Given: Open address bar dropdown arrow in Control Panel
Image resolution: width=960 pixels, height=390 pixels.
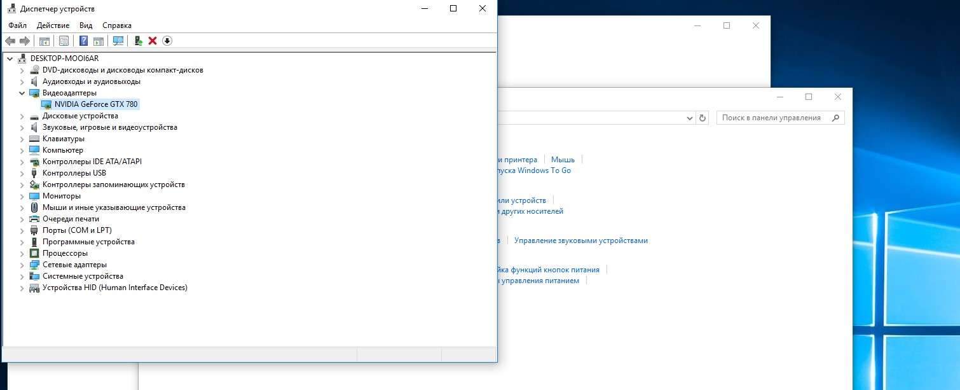Looking at the screenshot, I should (x=690, y=118).
